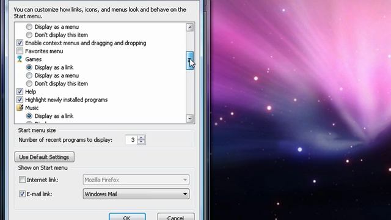Click the list scroll up arrow
This screenshot has height=220, width=391.
point(190,27)
